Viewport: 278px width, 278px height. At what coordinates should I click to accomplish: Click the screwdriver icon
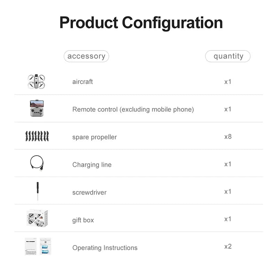(36, 192)
